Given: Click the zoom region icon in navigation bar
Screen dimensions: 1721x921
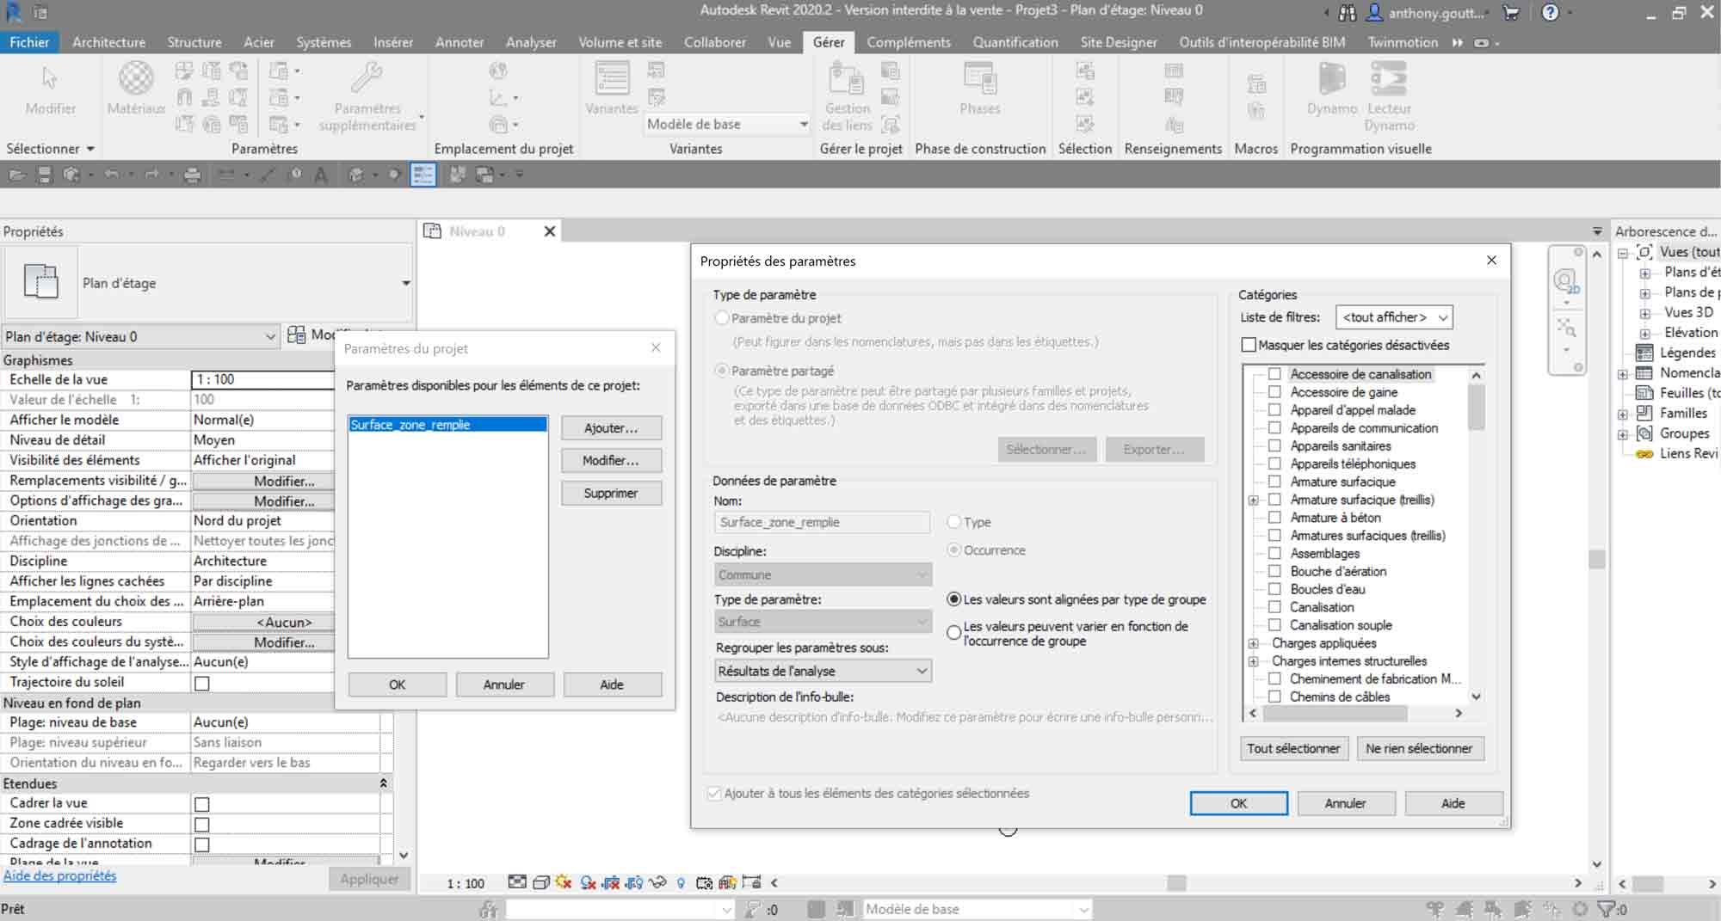Looking at the screenshot, I should click(1566, 328).
